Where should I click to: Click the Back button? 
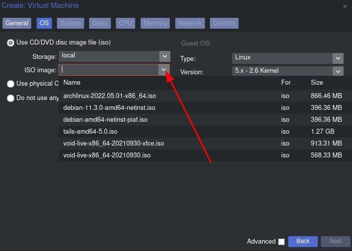pyautogui.click(x=303, y=242)
